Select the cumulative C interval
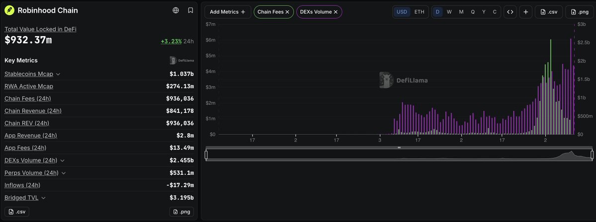This screenshot has height=222, width=596. (495, 12)
